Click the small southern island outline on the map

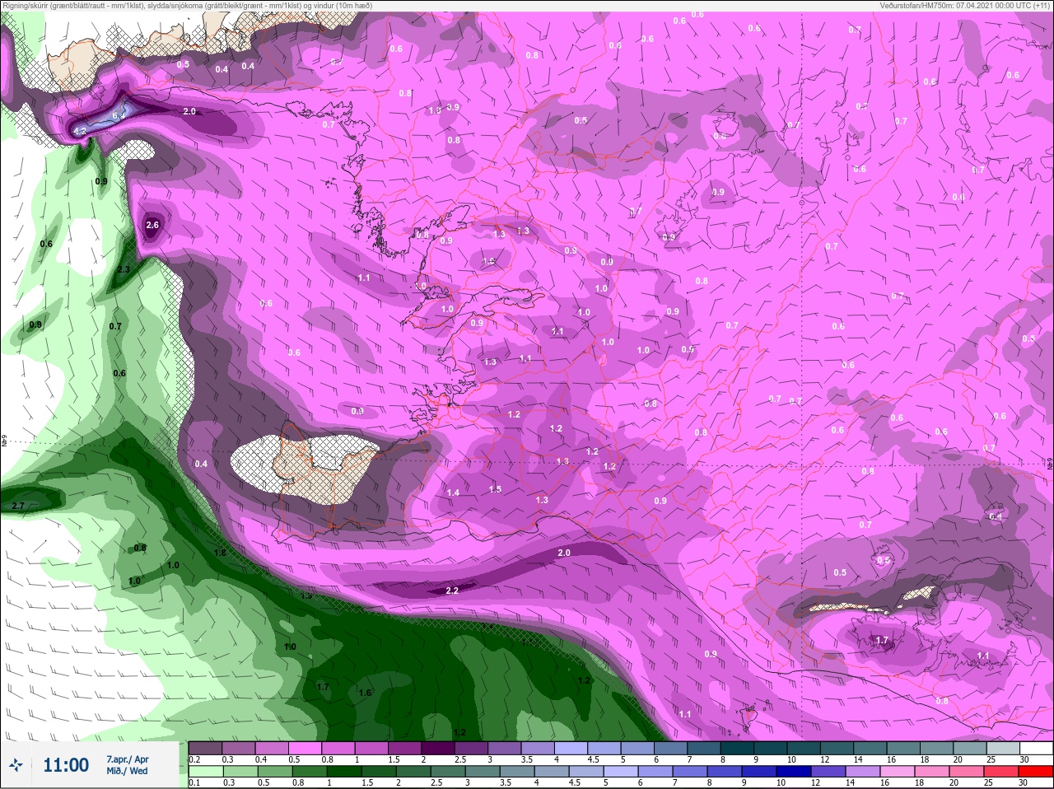(749, 719)
